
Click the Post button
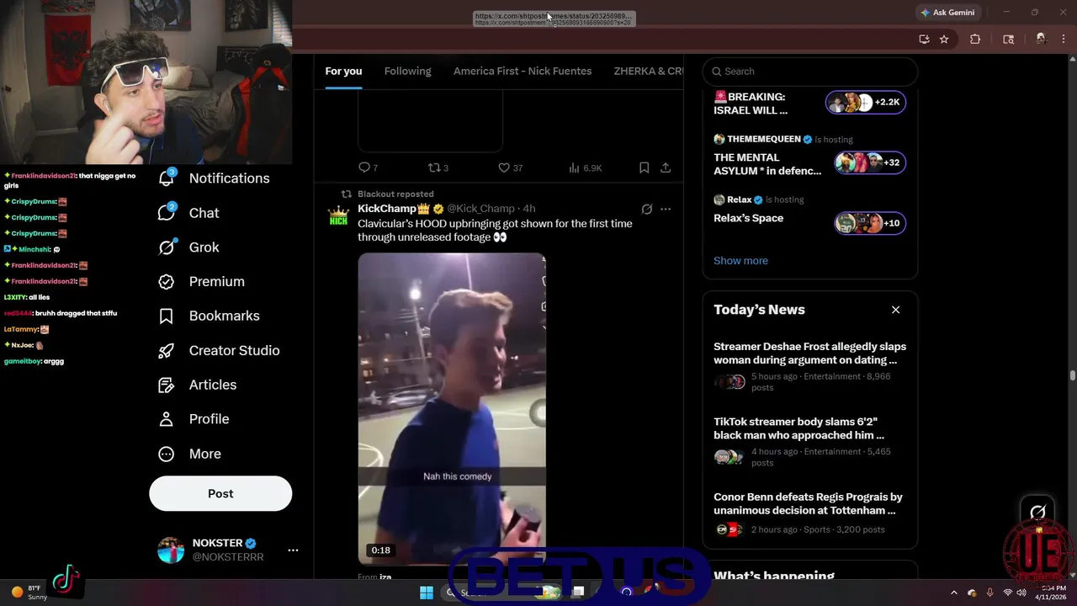tap(220, 493)
